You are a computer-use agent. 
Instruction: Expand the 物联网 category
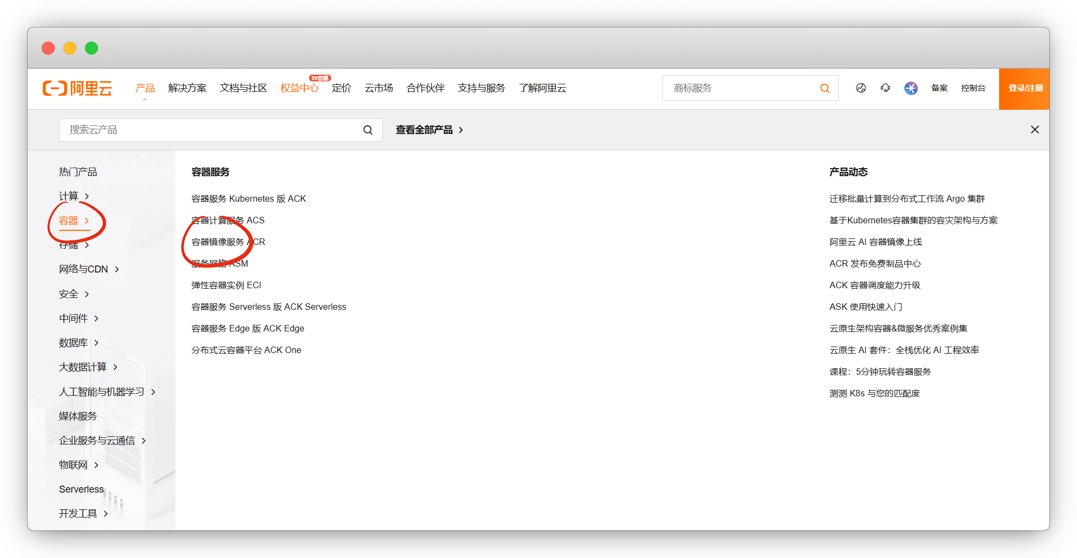click(x=79, y=465)
